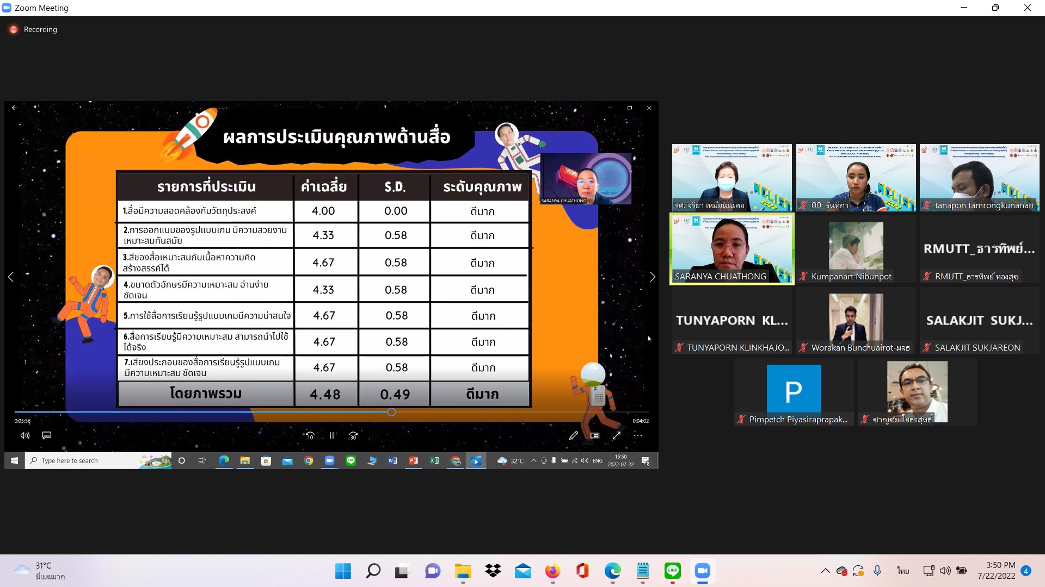This screenshot has height=587, width=1045.
Task: Skip back 10 seconds in video
Action: coord(310,435)
